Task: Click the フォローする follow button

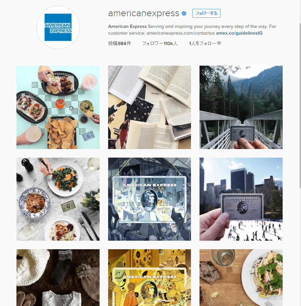Action: pos(206,13)
